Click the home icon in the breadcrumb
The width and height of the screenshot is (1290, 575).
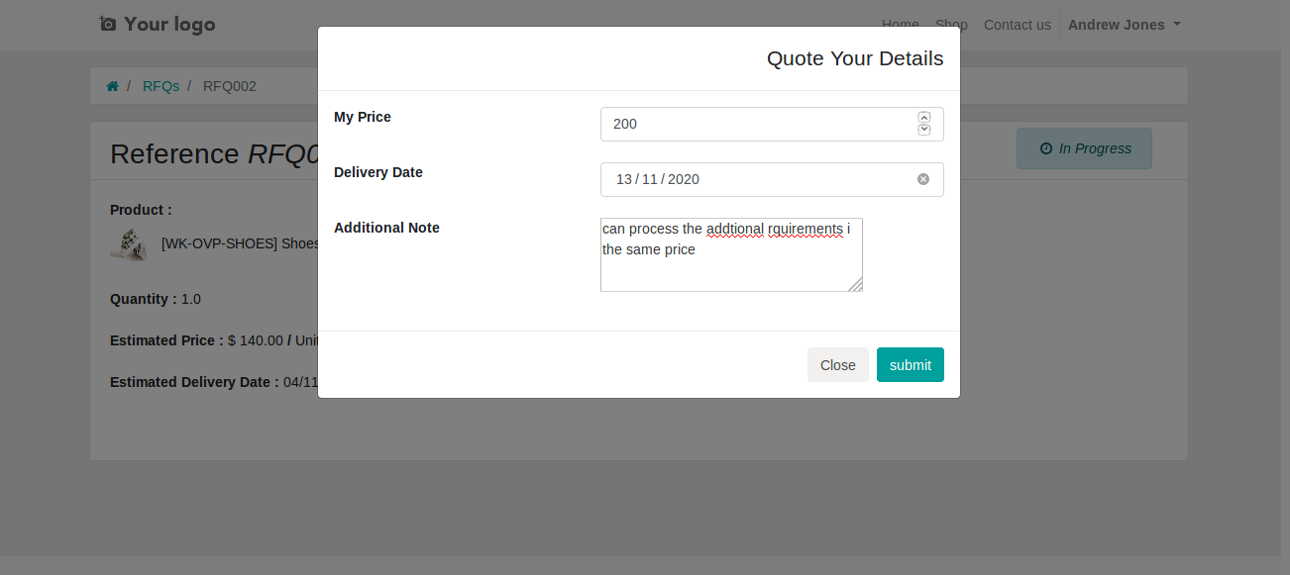pos(113,86)
